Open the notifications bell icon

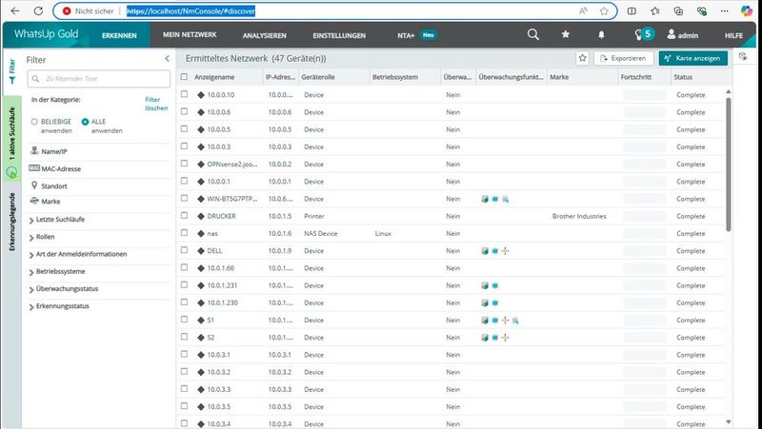click(603, 34)
